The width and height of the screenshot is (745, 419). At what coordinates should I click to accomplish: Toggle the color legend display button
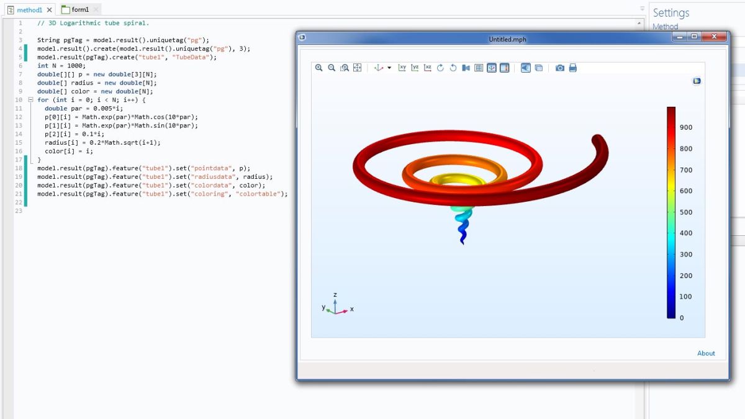pyautogui.click(x=504, y=68)
